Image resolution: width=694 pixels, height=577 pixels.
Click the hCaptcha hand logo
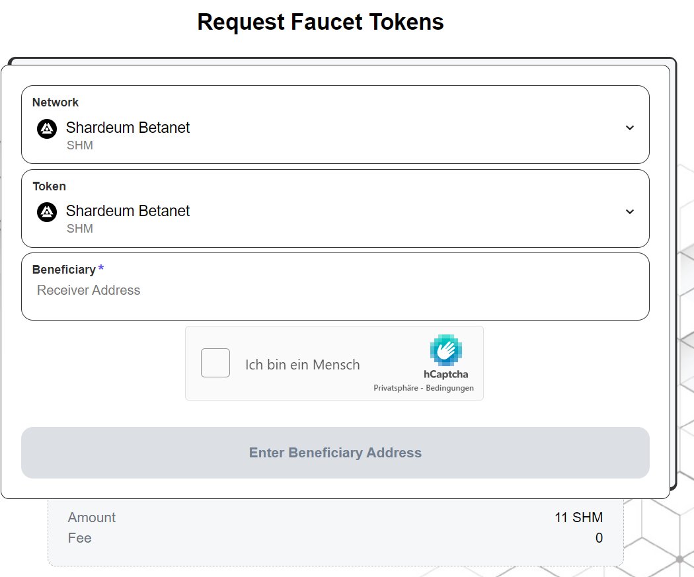(x=445, y=350)
